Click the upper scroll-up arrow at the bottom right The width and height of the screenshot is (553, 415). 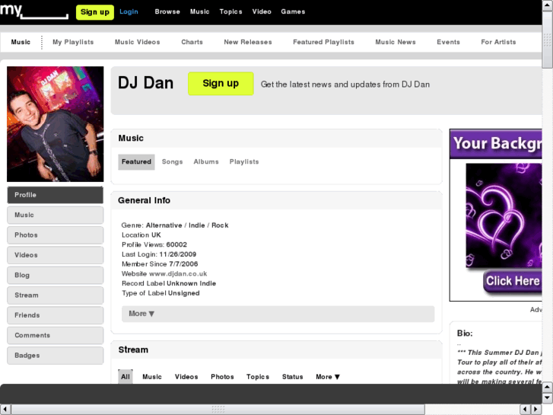548,387
